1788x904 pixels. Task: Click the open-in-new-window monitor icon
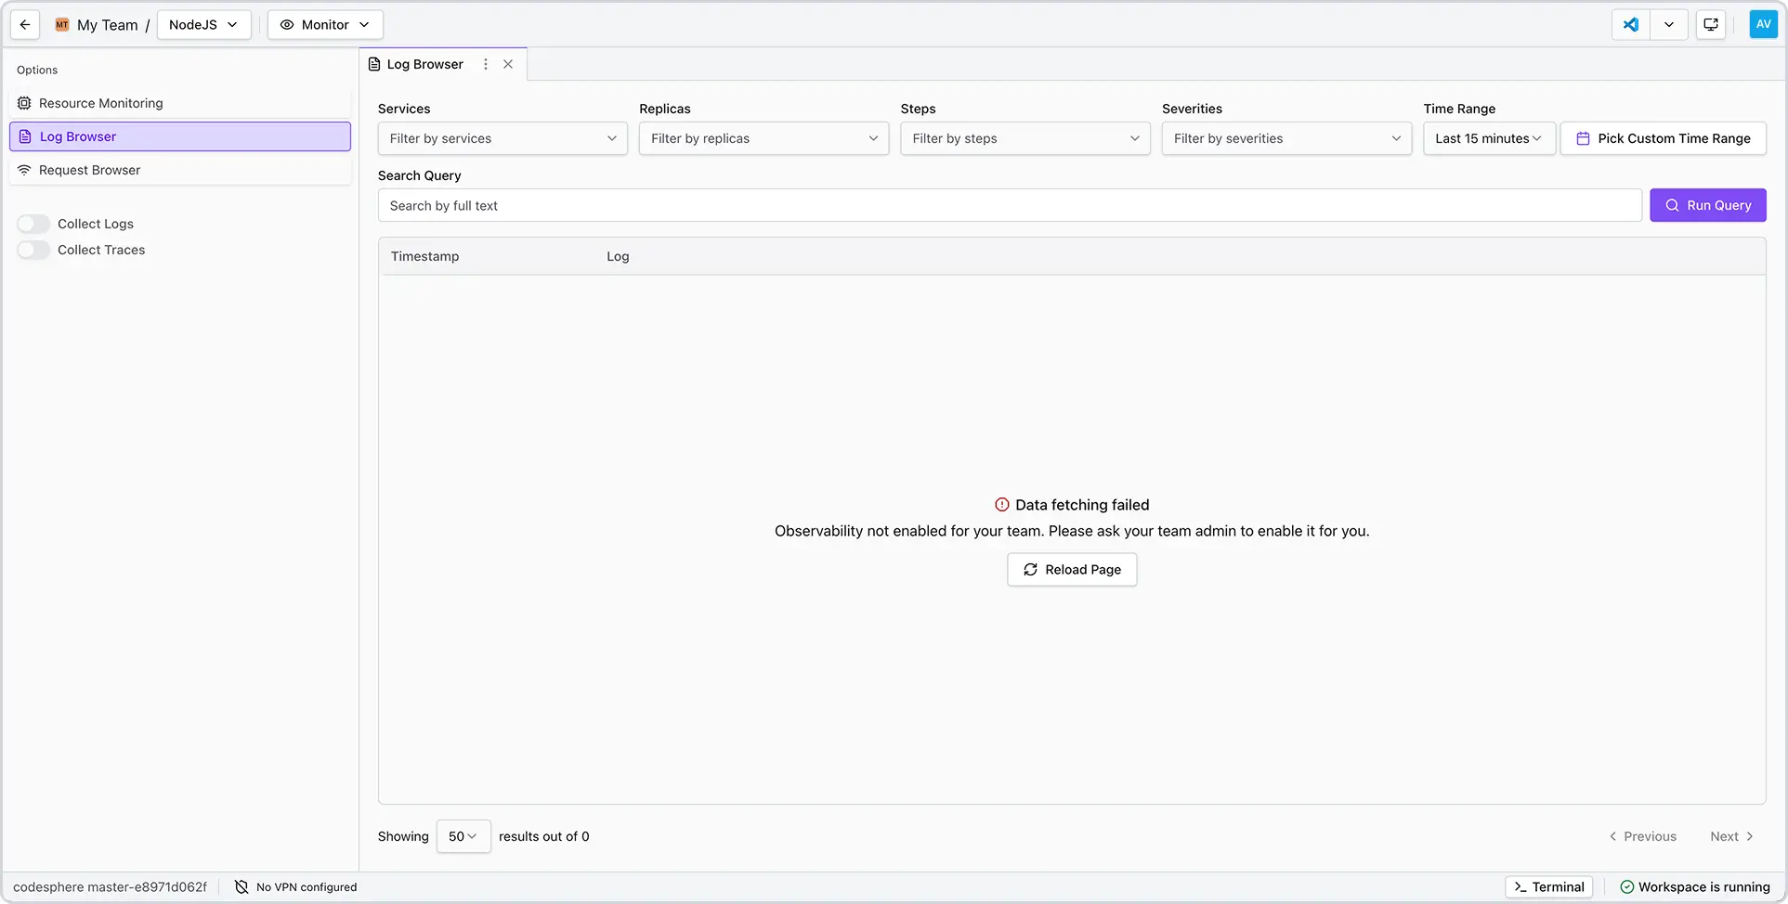tap(1710, 24)
